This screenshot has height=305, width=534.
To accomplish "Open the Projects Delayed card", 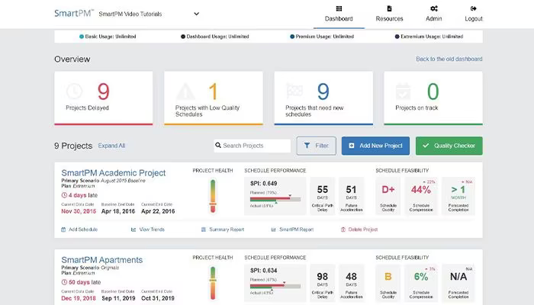I will (x=104, y=98).
